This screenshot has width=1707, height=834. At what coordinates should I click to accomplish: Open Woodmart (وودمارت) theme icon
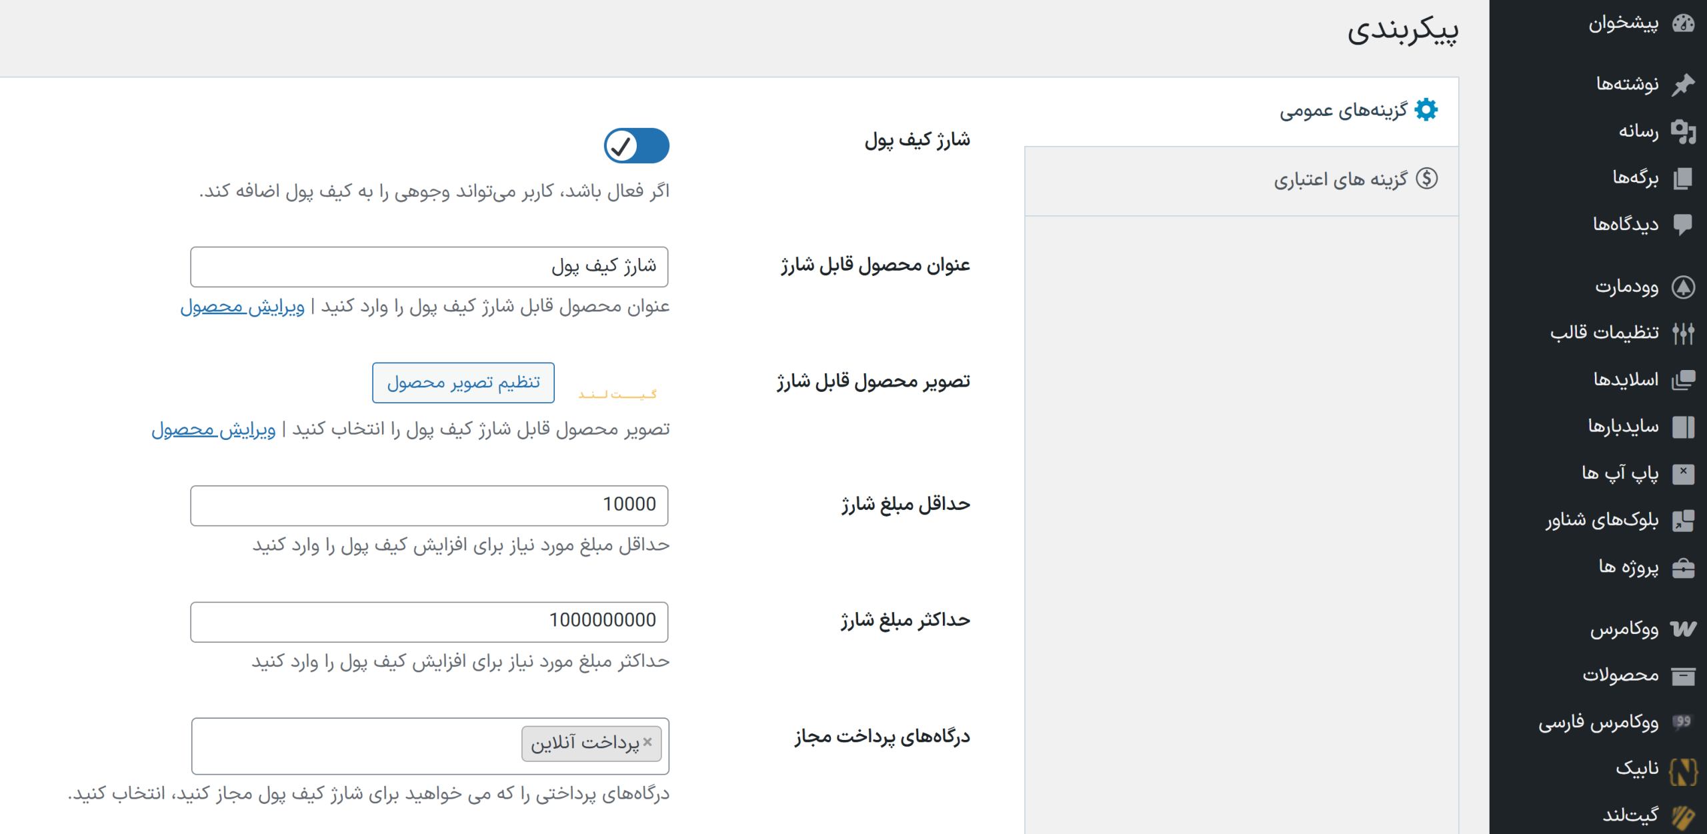(1682, 287)
